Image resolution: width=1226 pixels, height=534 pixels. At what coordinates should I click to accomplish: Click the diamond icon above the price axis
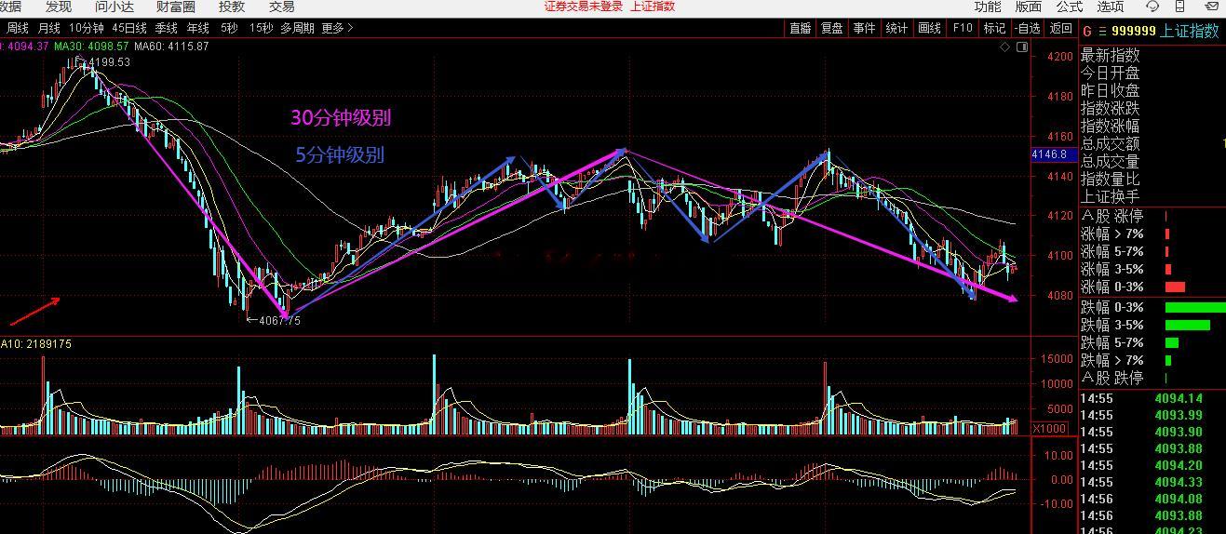[1004, 46]
